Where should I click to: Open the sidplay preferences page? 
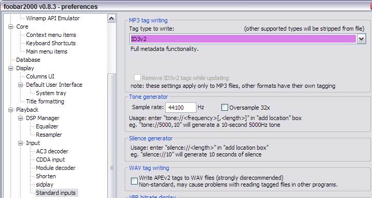45,184
